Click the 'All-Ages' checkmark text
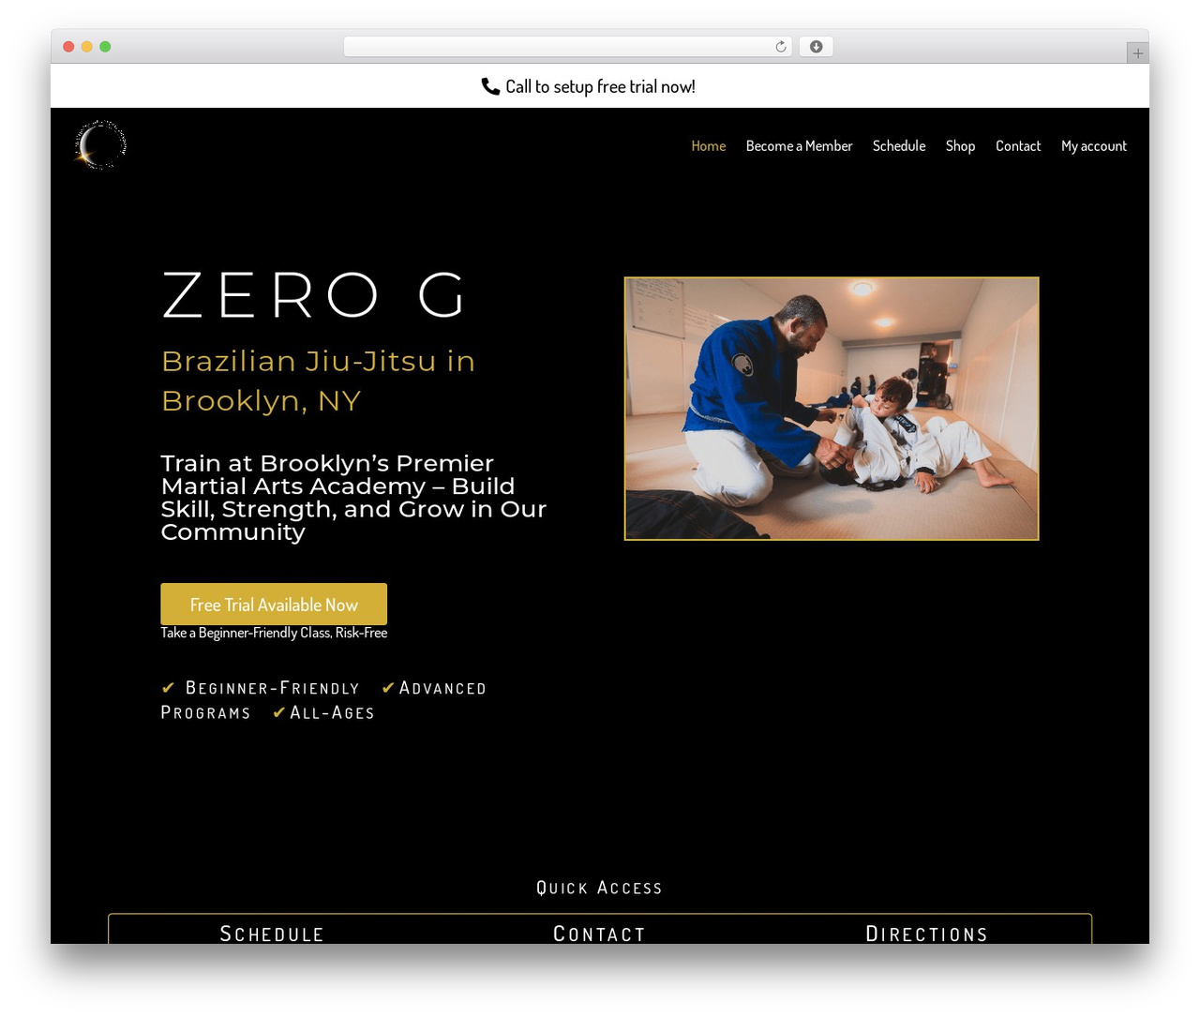1200x1016 pixels. (323, 713)
